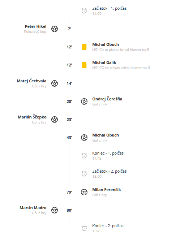The width and height of the screenshot is (176, 238).
Task: Click the Milan Ferenčík name link
Action: tap(107, 190)
